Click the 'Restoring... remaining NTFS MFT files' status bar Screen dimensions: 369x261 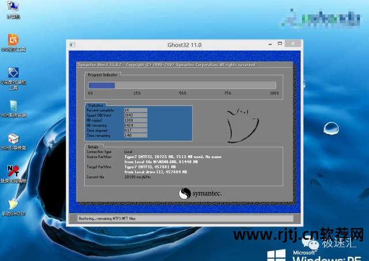click(x=186, y=218)
